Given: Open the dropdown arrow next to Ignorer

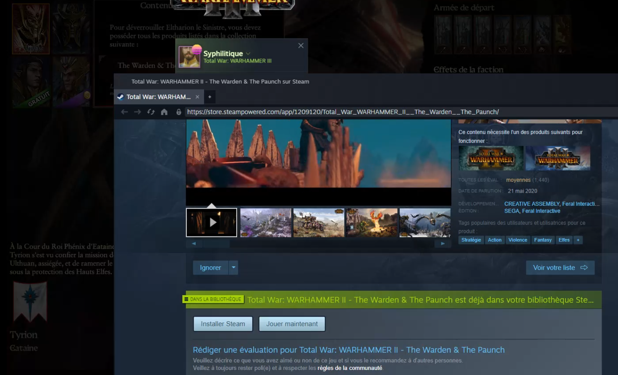Looking at the screenshot, I should click(233, 267).
